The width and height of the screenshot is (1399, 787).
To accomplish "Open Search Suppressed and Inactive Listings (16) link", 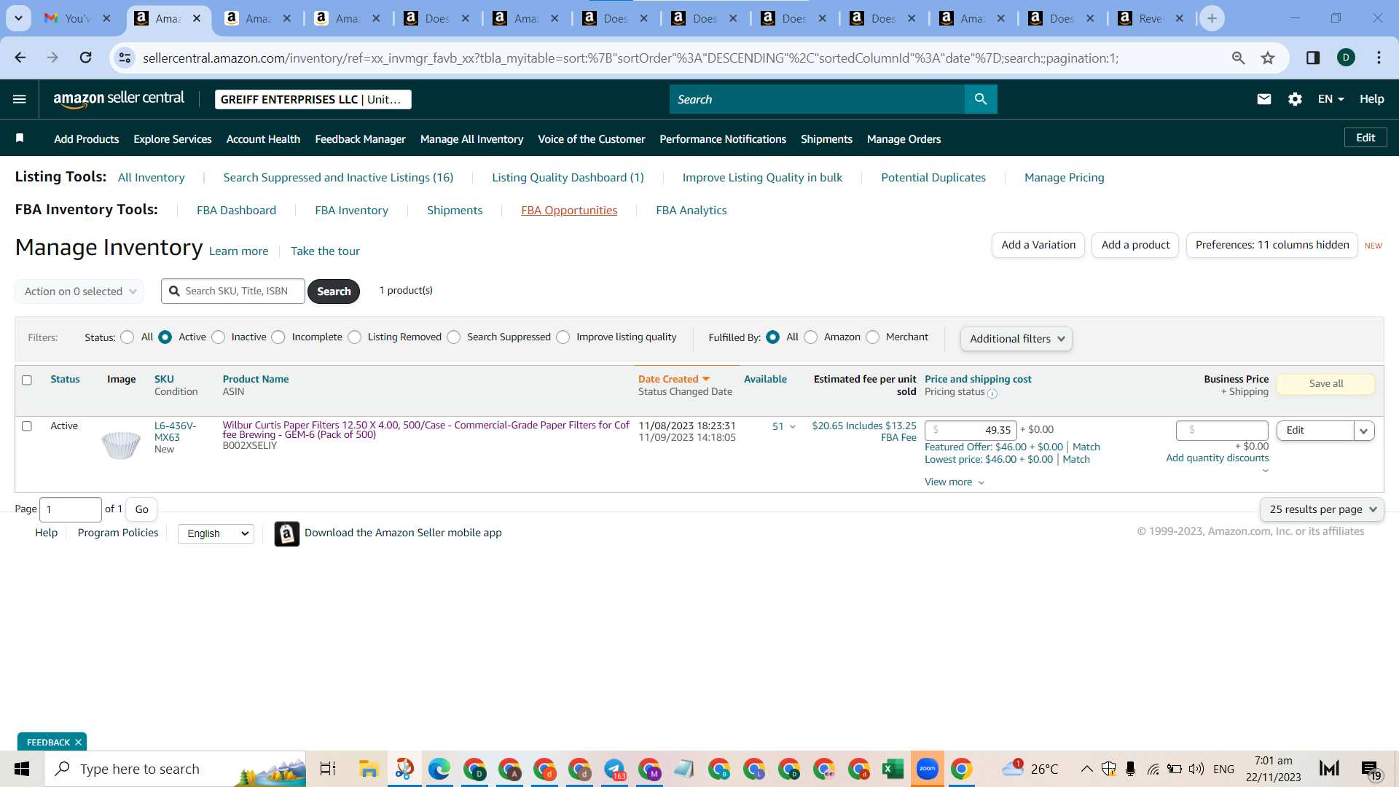I will point(338,178).
